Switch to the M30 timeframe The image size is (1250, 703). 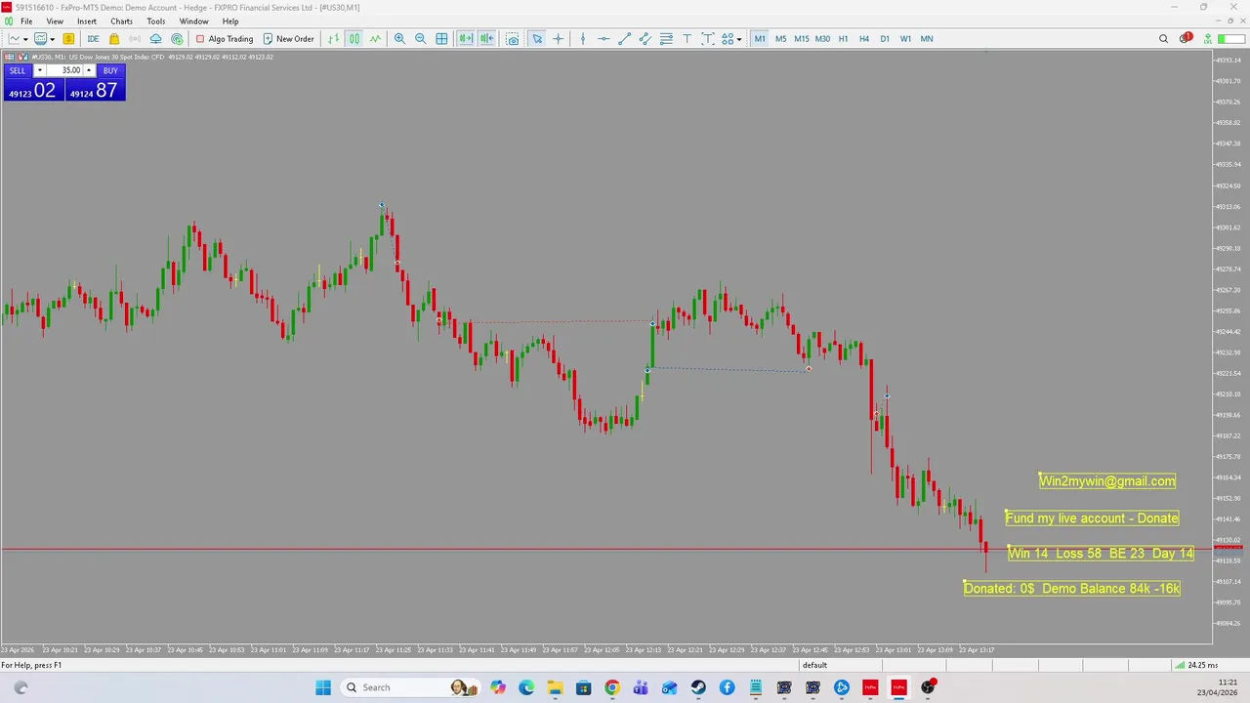click(x=822, y=39)
